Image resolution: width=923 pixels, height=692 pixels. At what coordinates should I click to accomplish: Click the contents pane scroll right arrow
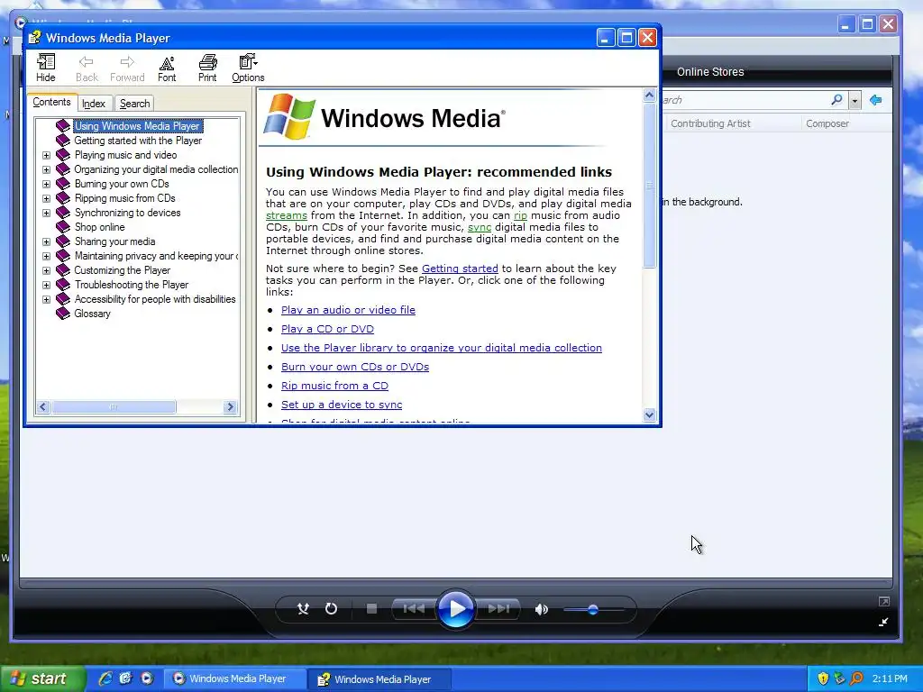[x=230, y=406]
